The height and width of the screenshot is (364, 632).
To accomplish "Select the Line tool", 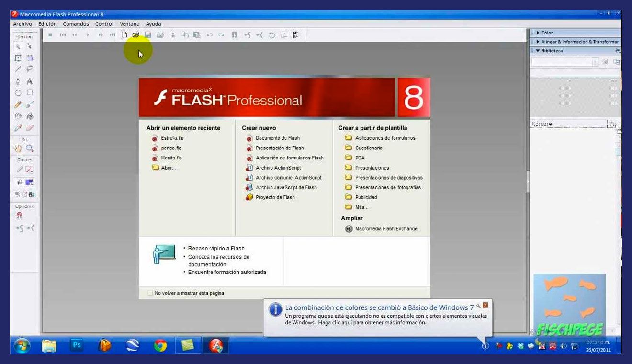I will tap(18, 69).
